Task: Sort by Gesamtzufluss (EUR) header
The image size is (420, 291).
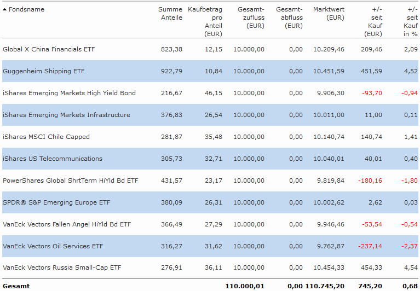Action: [x=251, y=18]
